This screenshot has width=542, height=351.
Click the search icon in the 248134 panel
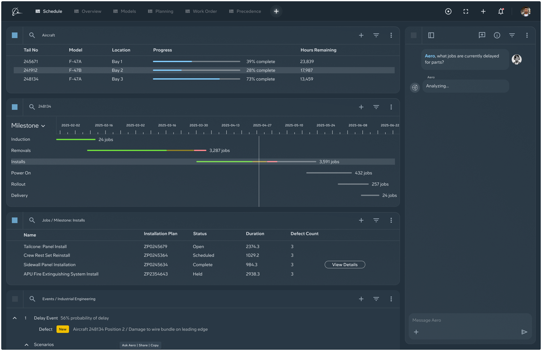[x=32, y=107]
